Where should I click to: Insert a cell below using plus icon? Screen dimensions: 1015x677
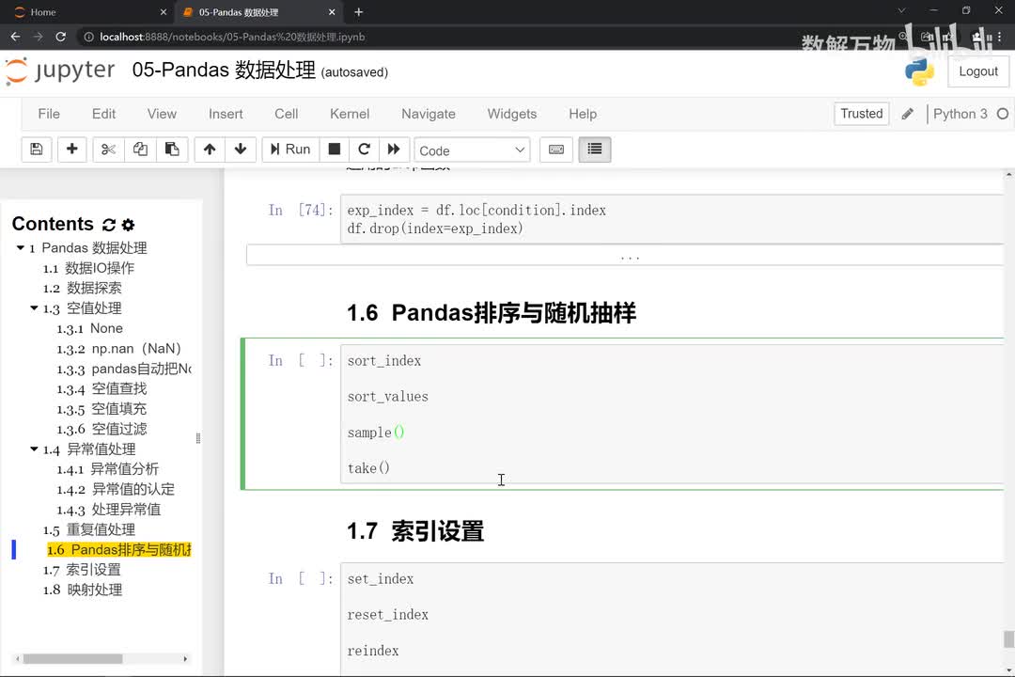(x=71, y=150)
